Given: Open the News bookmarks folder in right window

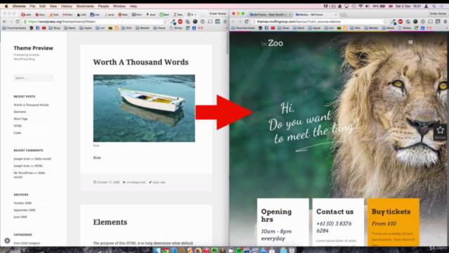Looking at the screenshot, I should (389, 28).
